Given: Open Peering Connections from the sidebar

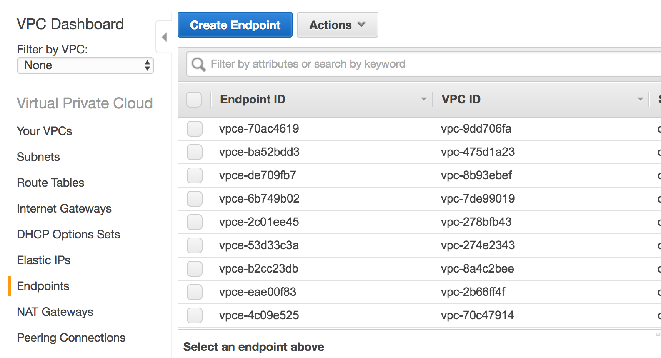Looking at the screenshot, I should coord(71,338).
